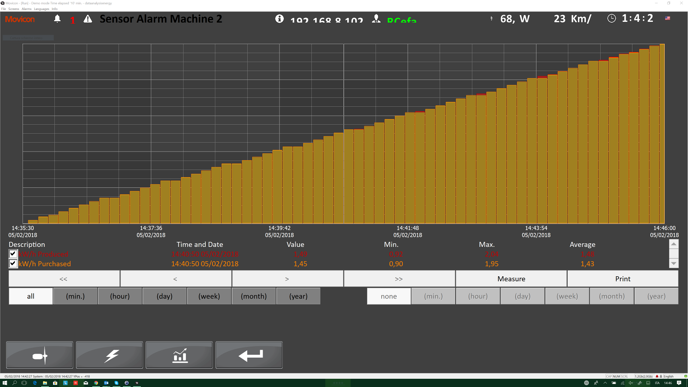Open the File menu
Viewport: 688px width, 387px height.
point(4,9)
